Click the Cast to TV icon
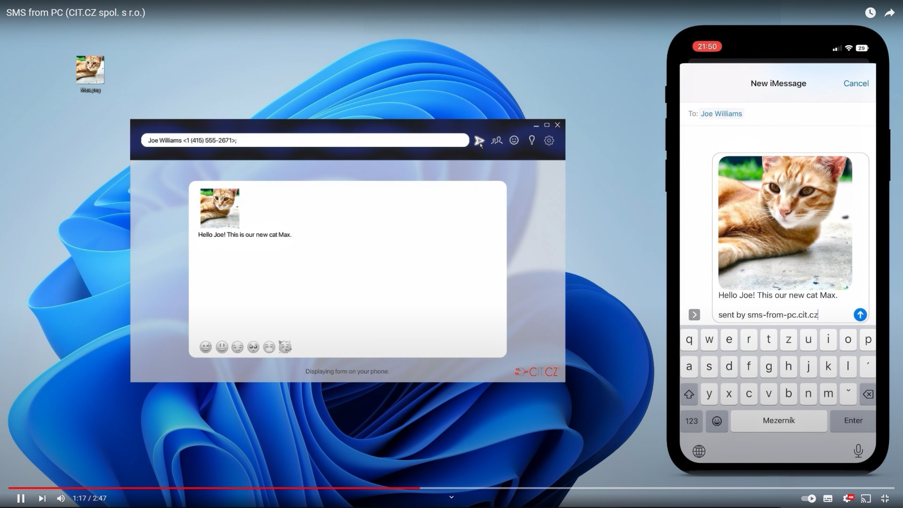 pyautogui.click(x=866, y=499)
